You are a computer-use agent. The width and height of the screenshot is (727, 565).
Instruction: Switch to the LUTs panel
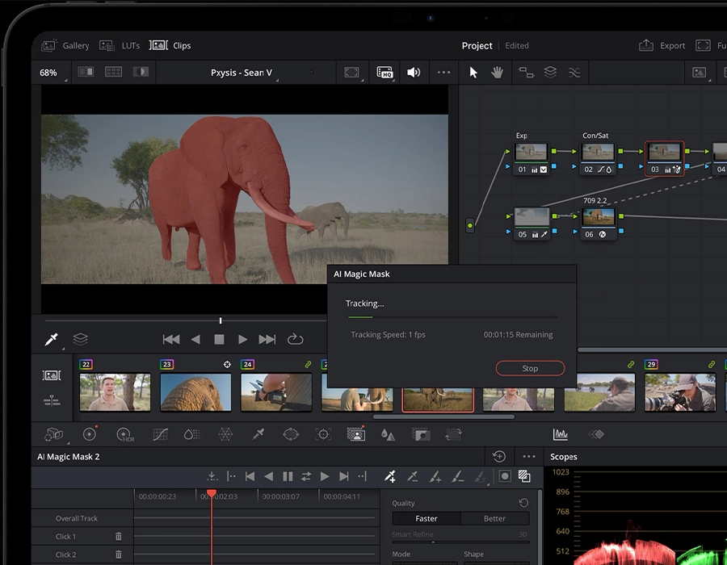[121, 46]
